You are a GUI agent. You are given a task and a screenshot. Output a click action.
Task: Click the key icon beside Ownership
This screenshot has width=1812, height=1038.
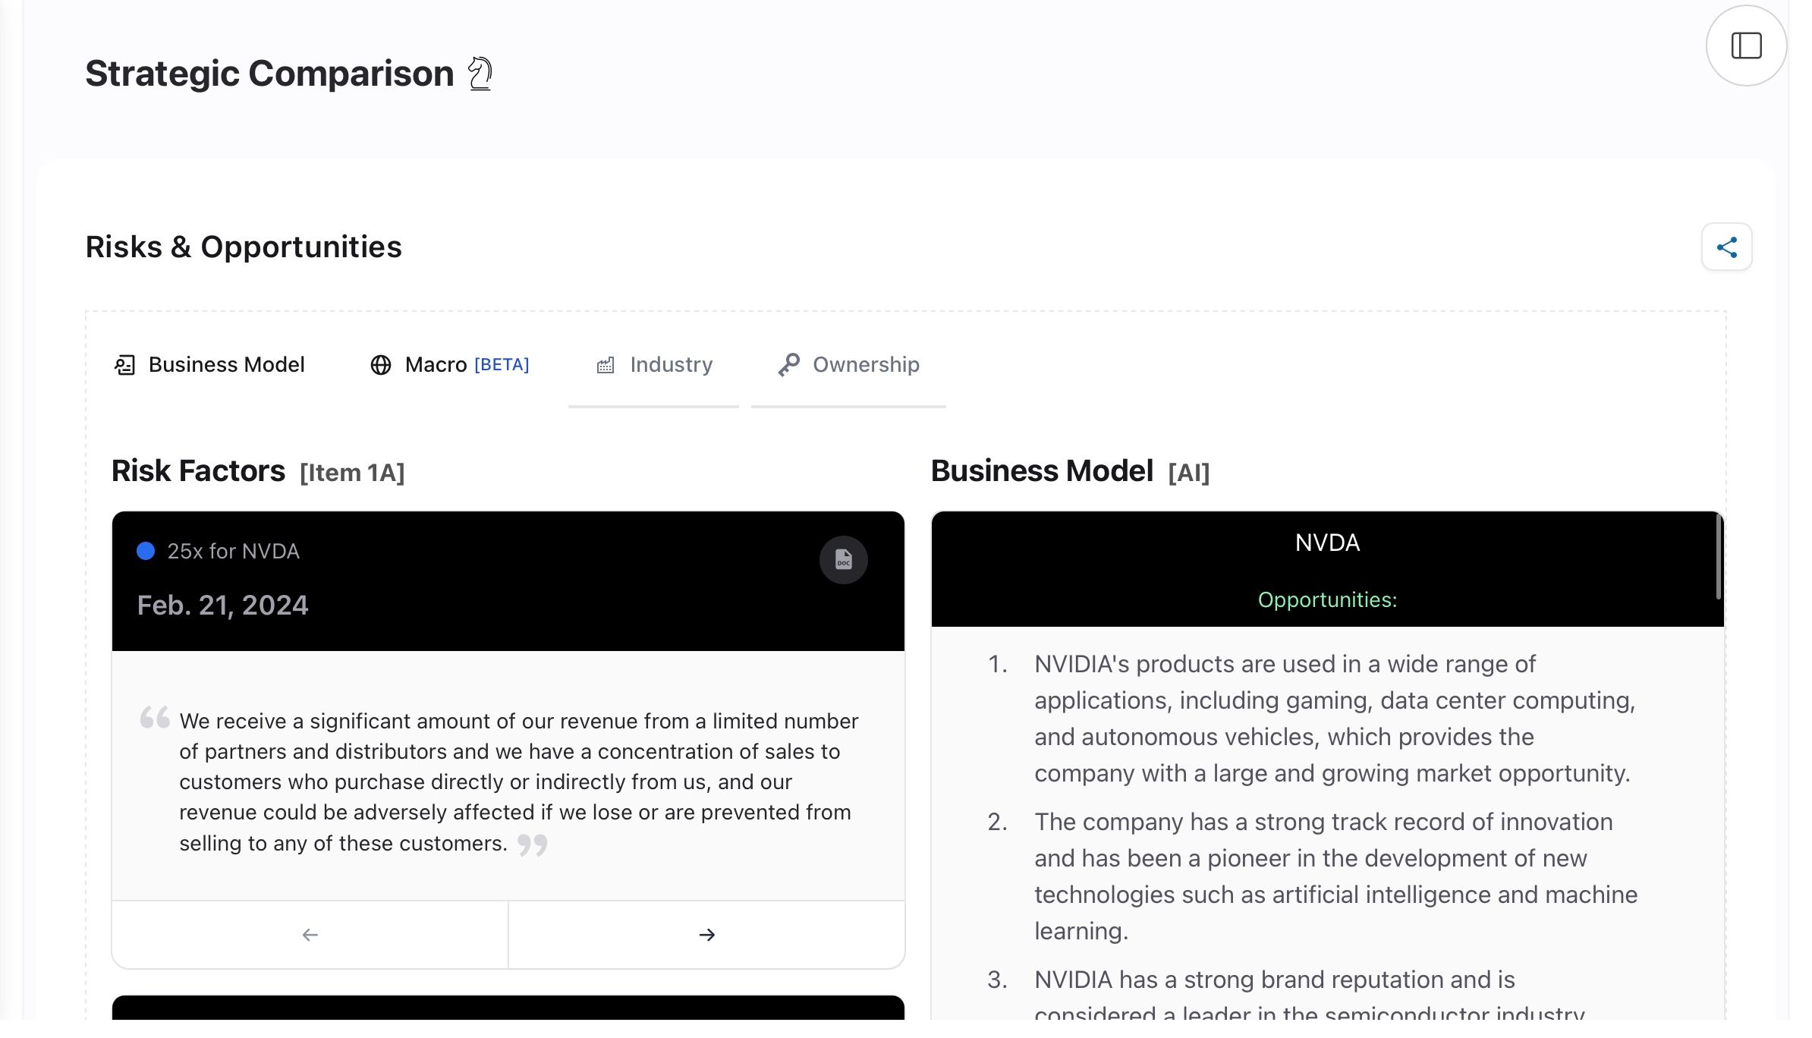pyautogui.click(x=788, y=365)
